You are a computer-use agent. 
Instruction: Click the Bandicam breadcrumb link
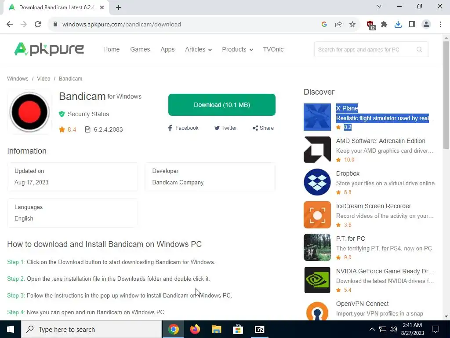(71, 79)
